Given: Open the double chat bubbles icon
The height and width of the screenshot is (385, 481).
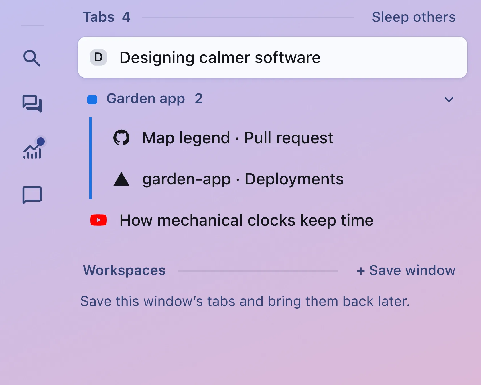Looking at the screenshot, I should [32, 103].
